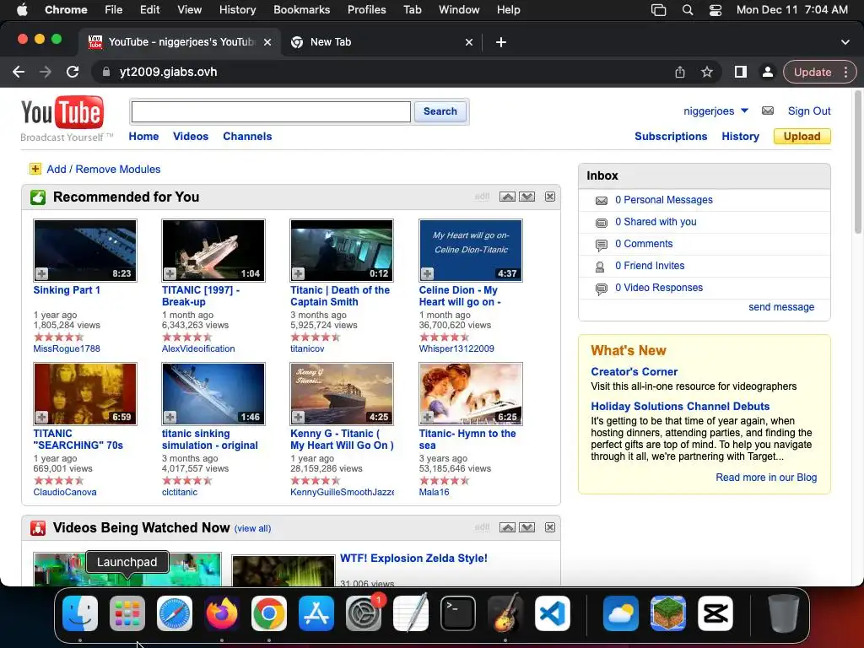Open Terminal from the Dock

(x=458, y=613)
